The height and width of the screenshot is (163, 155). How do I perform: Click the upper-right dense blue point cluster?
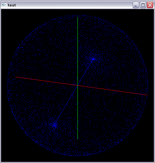(x=93, y=59)
